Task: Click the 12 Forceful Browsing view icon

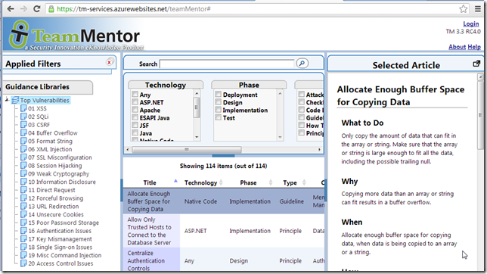Action: [x=23, y=198]
